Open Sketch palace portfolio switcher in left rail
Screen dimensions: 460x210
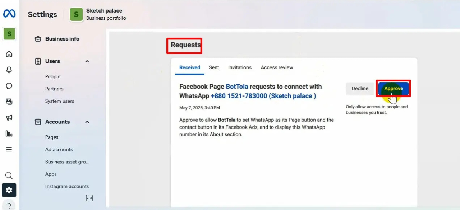(x=9, y=34)
